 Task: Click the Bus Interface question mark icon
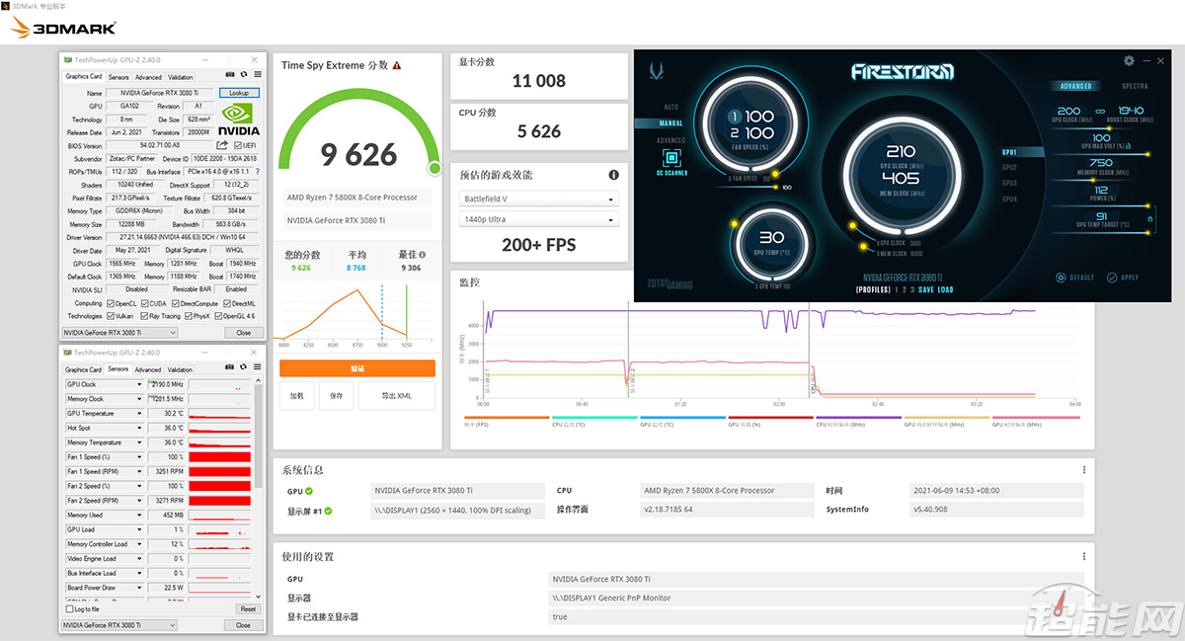click(258, 172)
